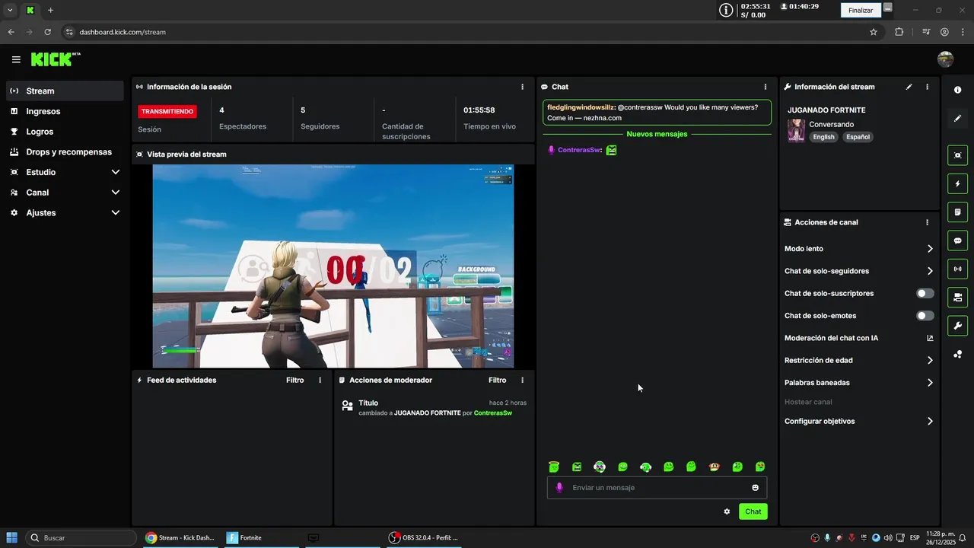The image size is (974, 548).
Task: Toggle the channel actions wrench icon in the right sidebar
Action: point(957,326)
